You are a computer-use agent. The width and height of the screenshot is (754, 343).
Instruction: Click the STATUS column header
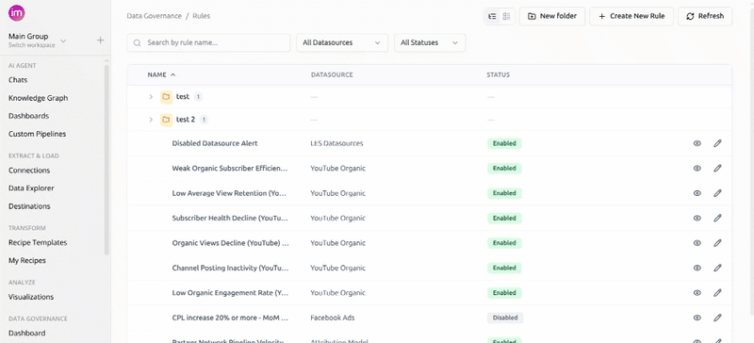tap(499, 75)
